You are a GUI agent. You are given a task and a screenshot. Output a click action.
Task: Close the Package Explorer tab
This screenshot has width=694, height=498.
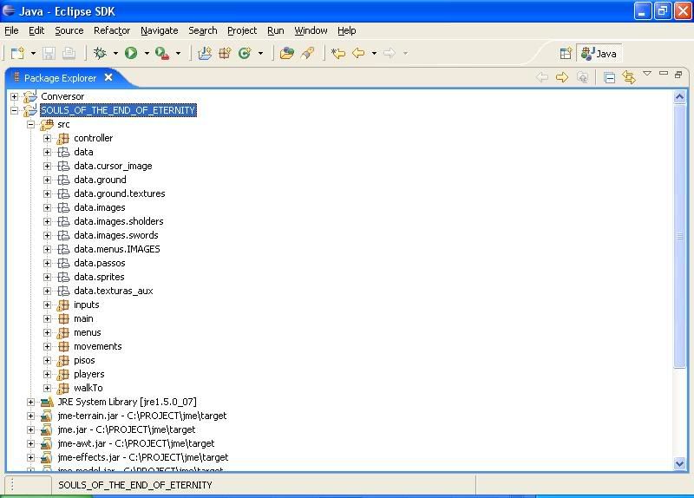click(x=108, y=77)
